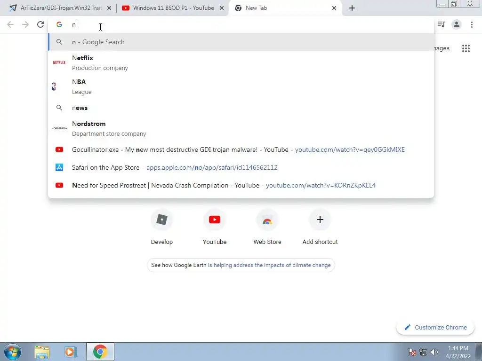The height and width of the screenshot is (361, 482).
Task: Close the Windows 11 BSOD YouTube tab
Action: point(222,8)
